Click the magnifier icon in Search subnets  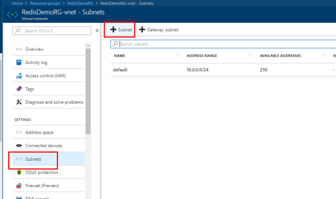[115, 44]
